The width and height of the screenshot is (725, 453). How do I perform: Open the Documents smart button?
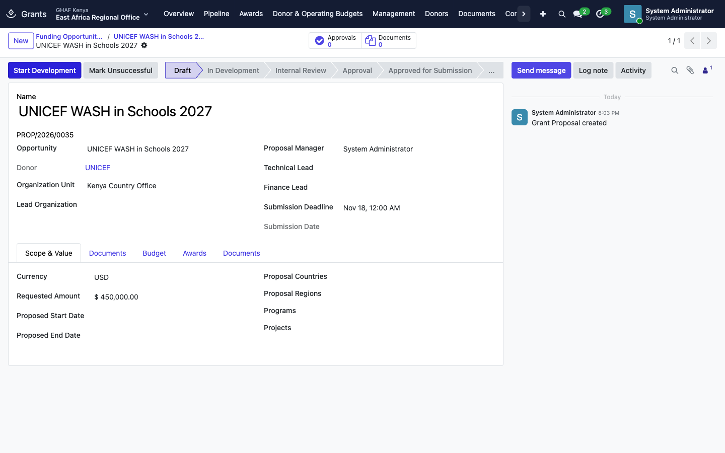[x=388, y=41]
